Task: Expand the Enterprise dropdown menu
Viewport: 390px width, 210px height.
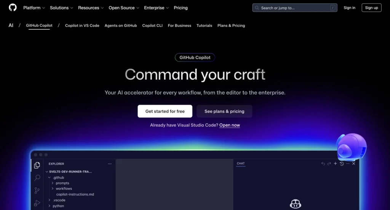Action: (157, 8)
